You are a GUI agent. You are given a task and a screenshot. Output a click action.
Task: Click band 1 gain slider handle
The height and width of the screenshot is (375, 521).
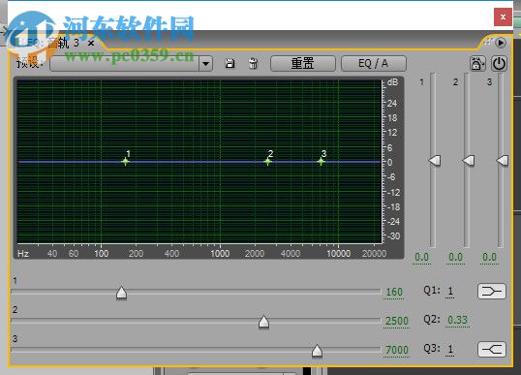point(435,160)
